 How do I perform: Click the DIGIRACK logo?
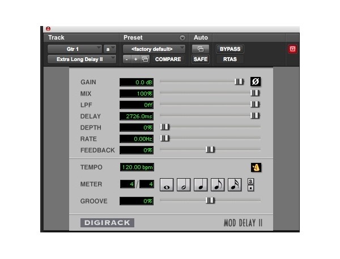(107, 223)
